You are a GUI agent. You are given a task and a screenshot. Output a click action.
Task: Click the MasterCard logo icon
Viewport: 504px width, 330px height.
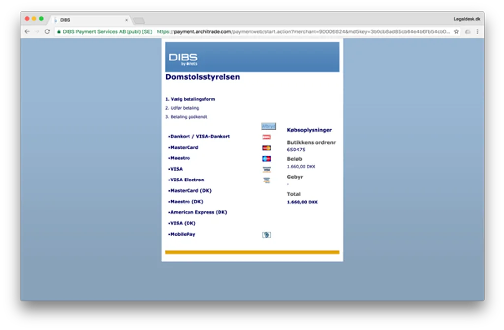266,148
